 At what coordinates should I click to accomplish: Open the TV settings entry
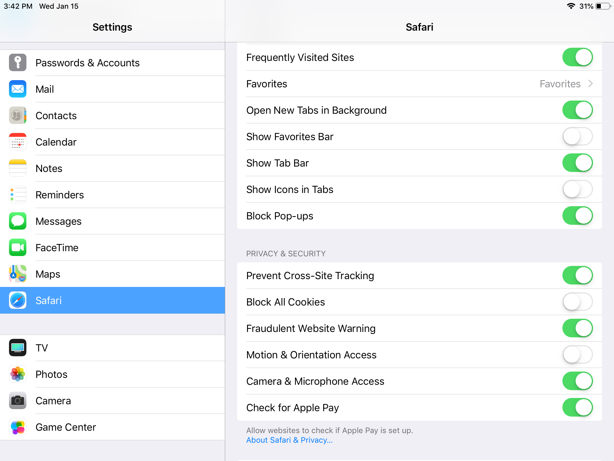[42, 348]
